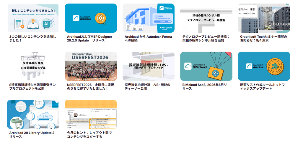Click the orange gear update icon on MEP card
The image size is (295, 142).
click(100, 18)
